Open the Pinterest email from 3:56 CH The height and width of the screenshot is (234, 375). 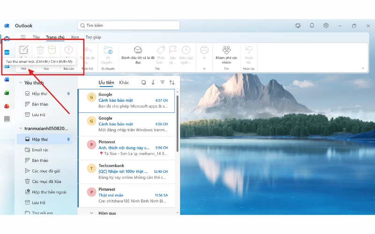click(x=127, y=148)
